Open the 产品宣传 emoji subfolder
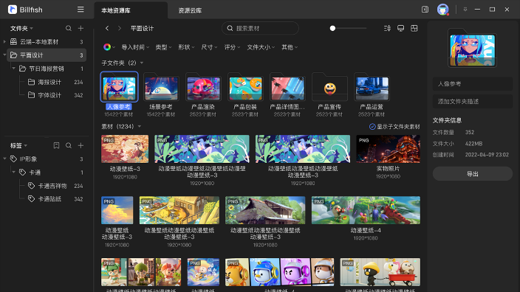 (x=329, y=88)
